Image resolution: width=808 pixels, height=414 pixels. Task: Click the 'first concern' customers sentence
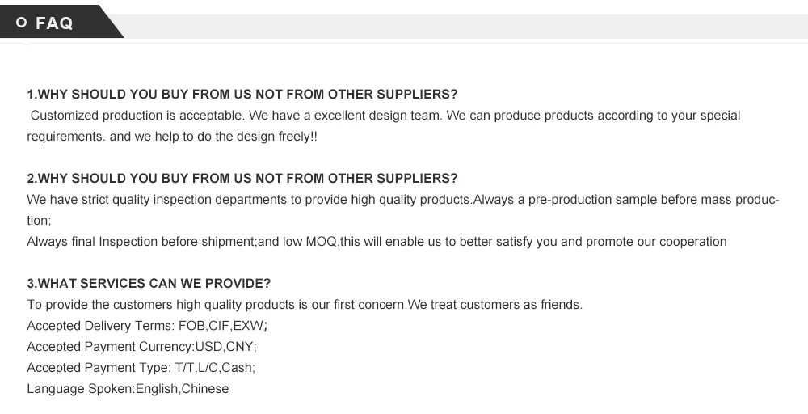pyautogui.click(x=305, y=305)
